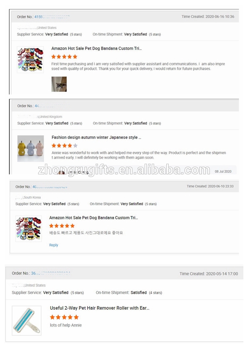Viewport: 248px width, 348px height.
Task: Click the Amazon Hot Sale Pet Dog Bandana title in first review
Action: point(97,48)
